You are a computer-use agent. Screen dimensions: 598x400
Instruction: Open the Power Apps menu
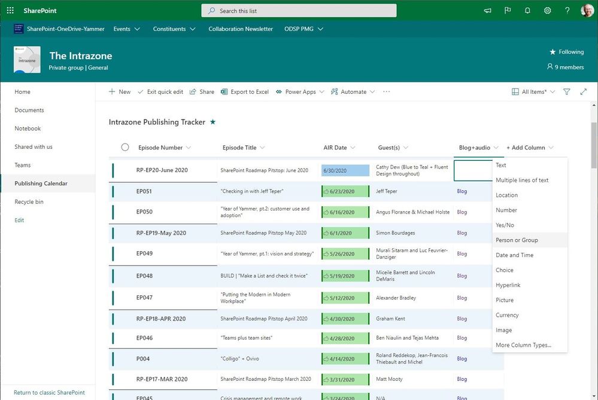pyautogui.click(x=300, y=92)
